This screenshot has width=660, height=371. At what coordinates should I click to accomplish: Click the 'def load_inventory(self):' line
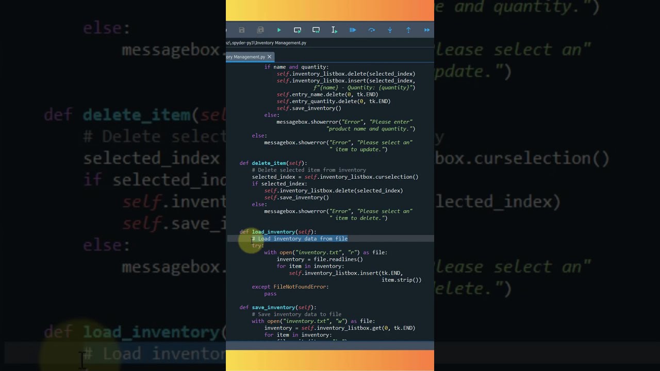coord(278,232)
